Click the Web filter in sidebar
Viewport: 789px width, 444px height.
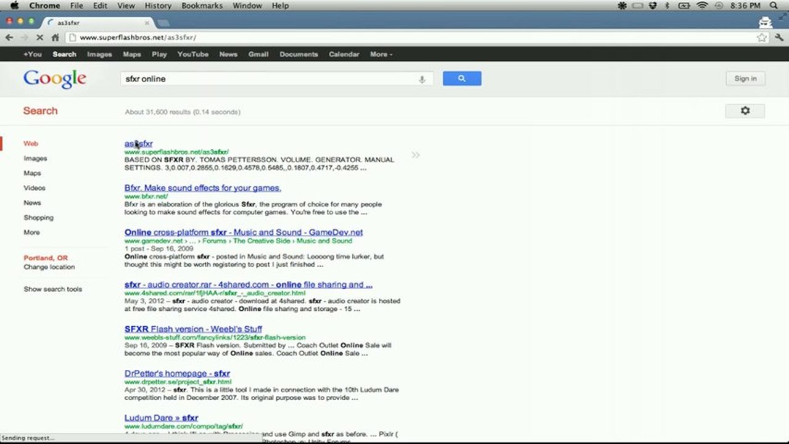coord(30,144)
